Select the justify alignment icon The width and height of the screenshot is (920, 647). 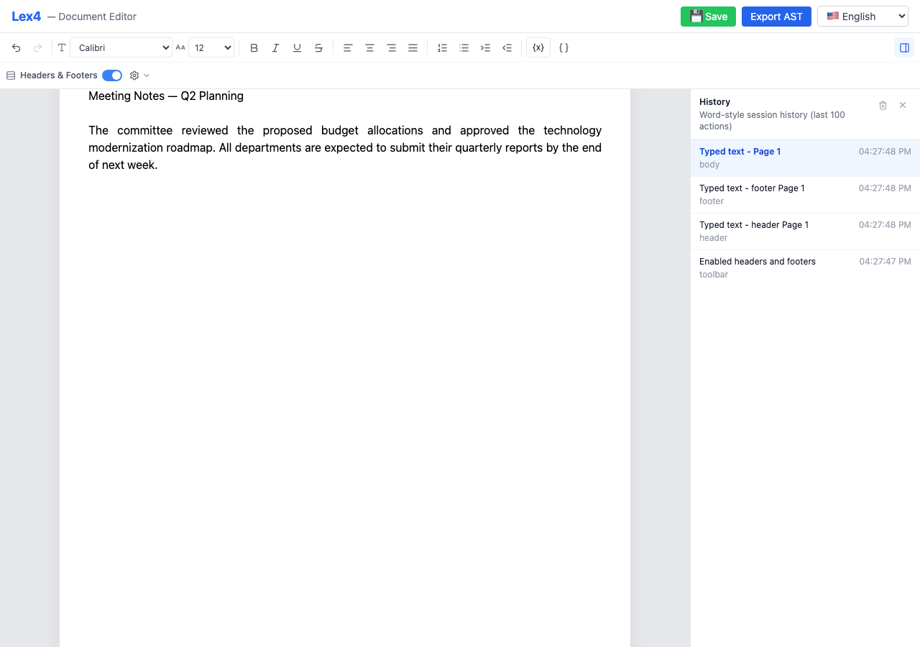tap(413, 47)
